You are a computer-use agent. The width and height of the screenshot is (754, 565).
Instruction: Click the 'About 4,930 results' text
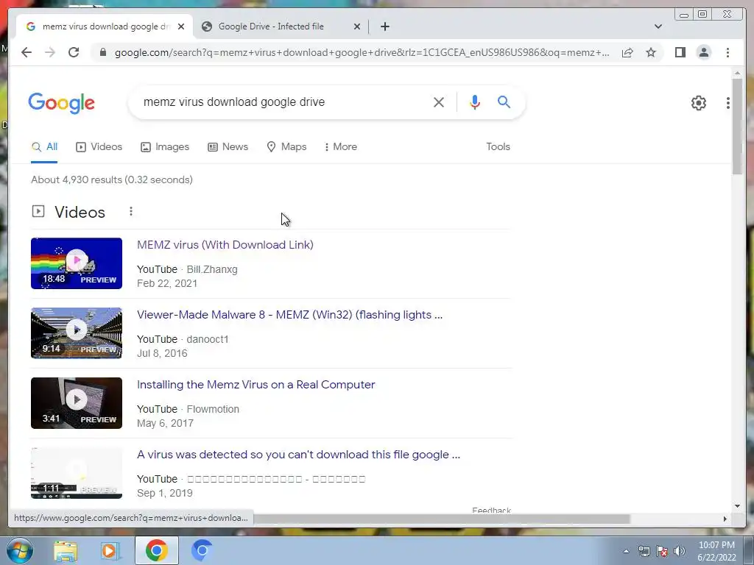tap(112, 180)
